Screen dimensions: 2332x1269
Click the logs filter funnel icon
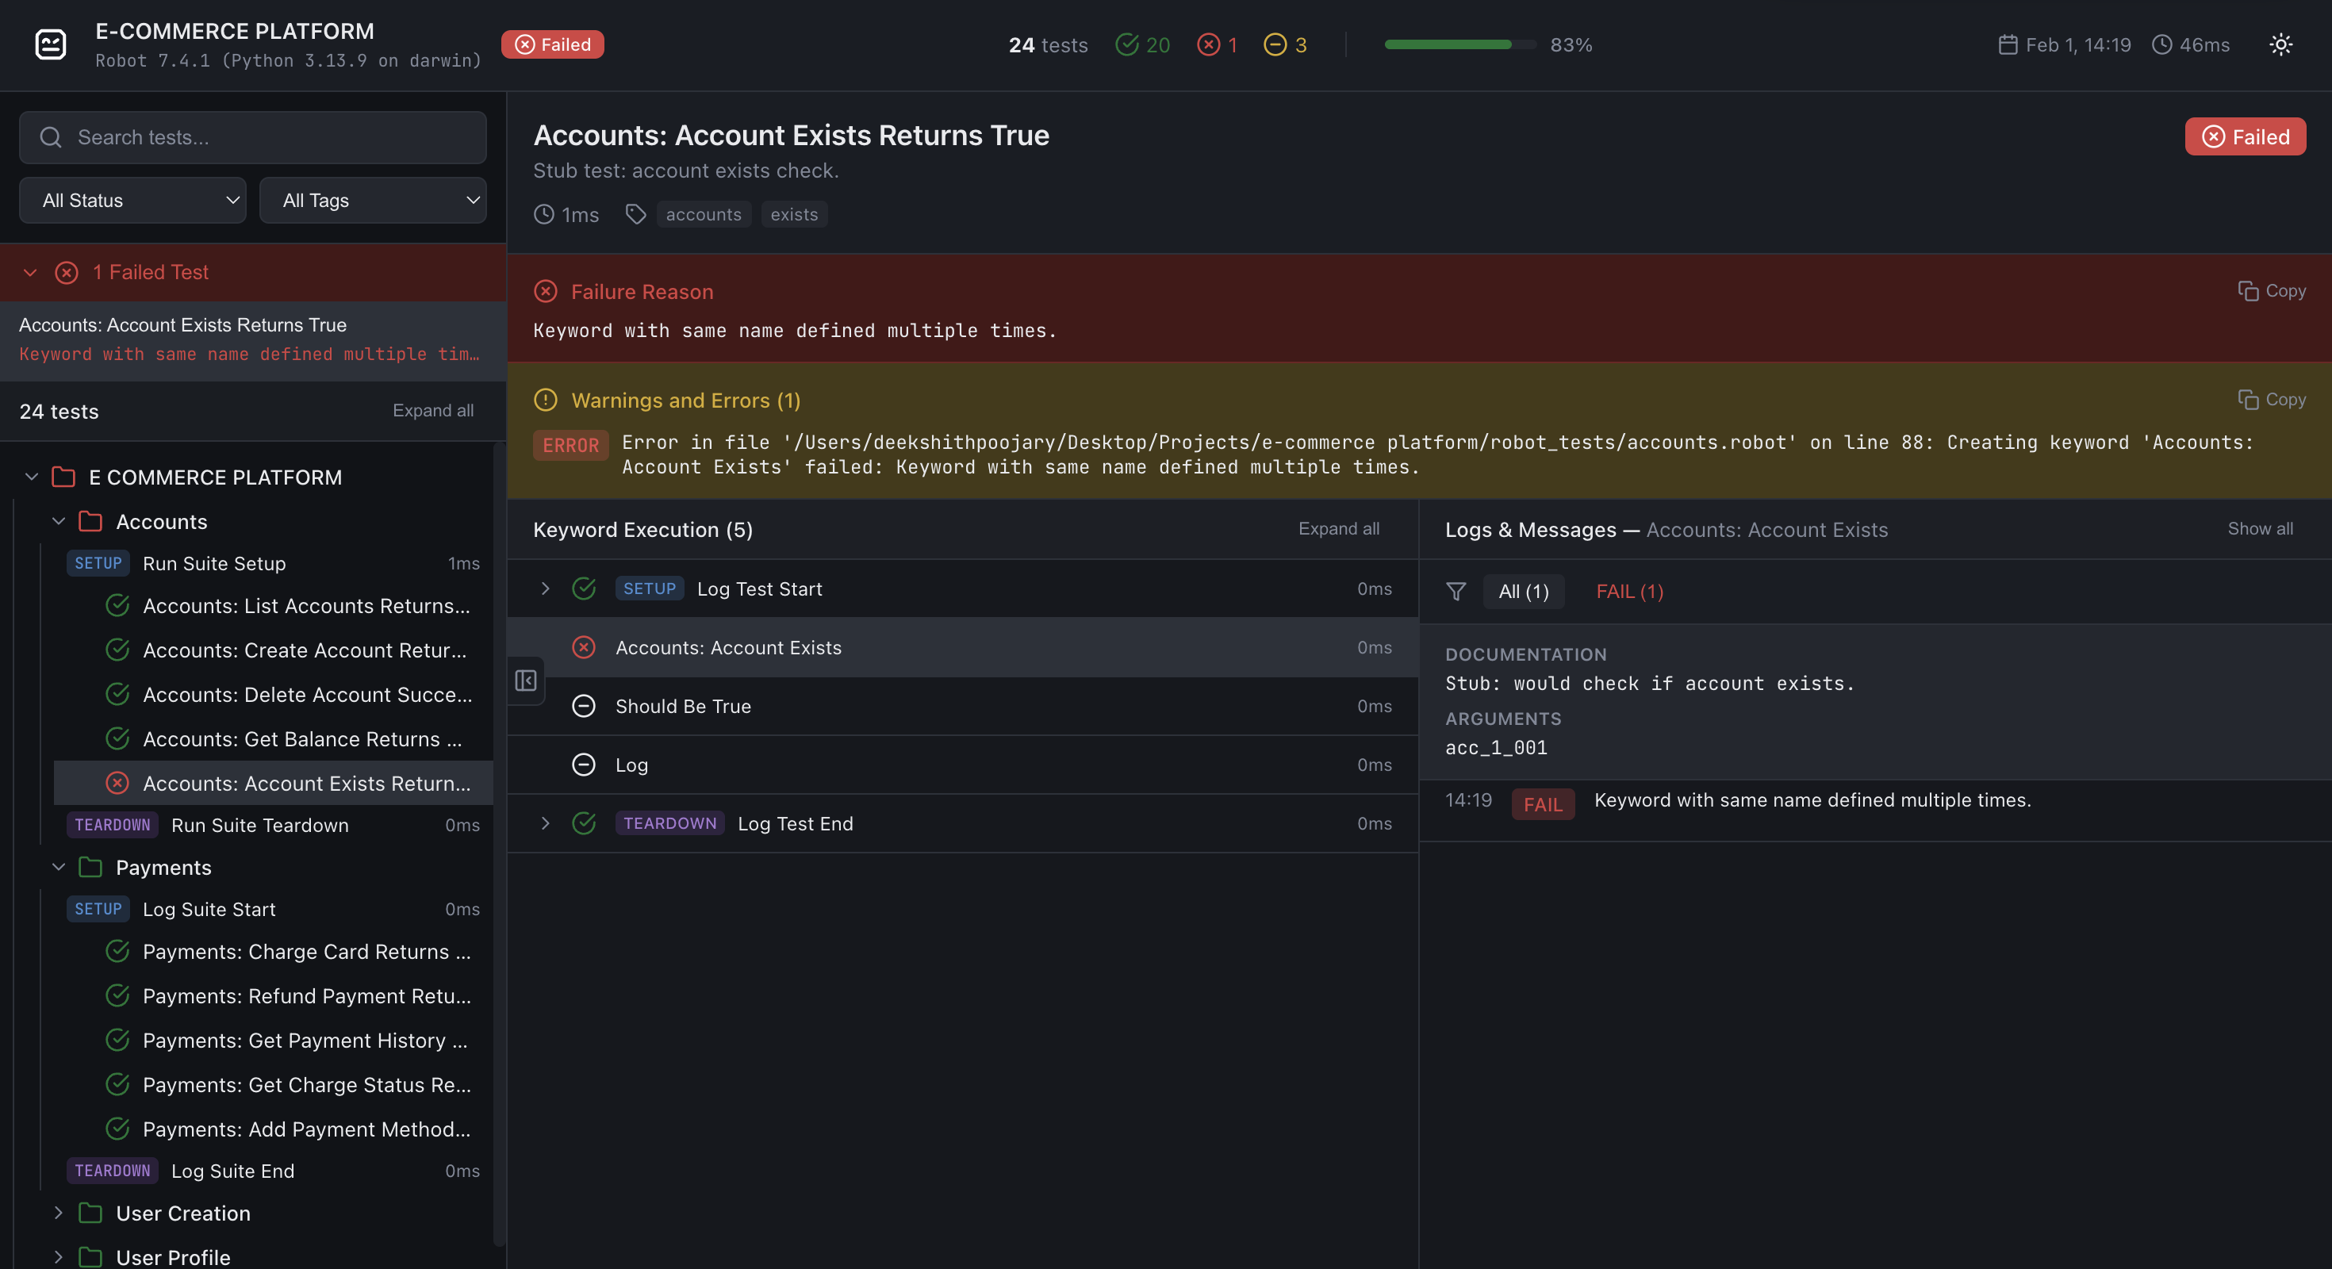[x=1456, y=591]
